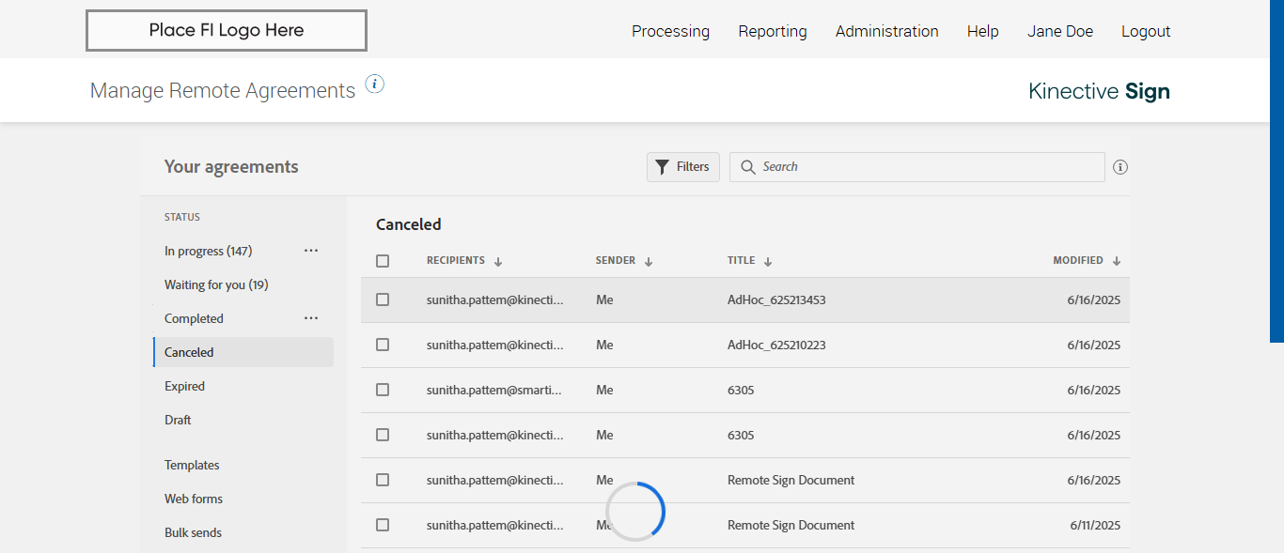The height and width of the screenshot is (553, 1284).
Task: Show Waiting for you agreements
Action: coord(216,284)
